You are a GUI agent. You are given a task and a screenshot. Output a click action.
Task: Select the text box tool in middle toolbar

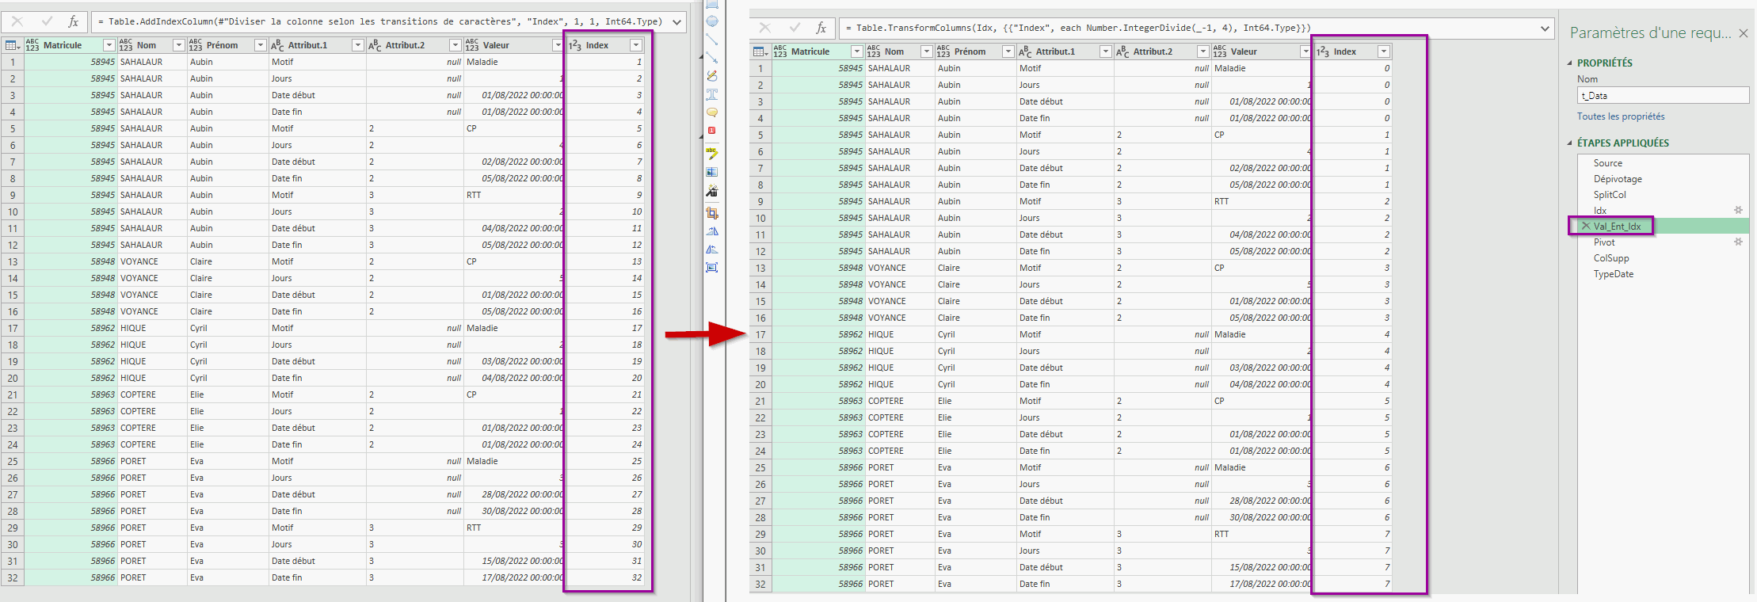tap(712, 94)
